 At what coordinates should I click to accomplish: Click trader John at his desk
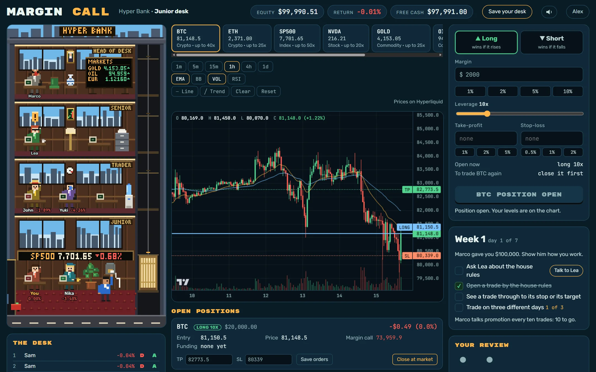pos(35,193)
